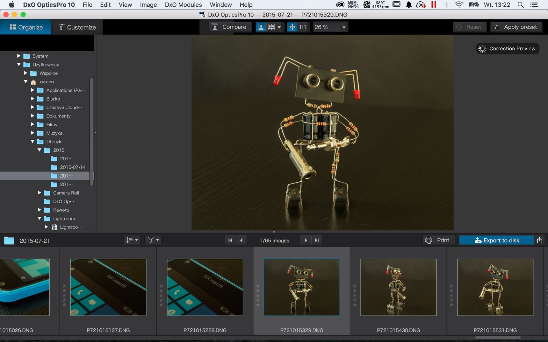Select thumbnail P721015531.DNG
The height and width of the screenshot is (342, 548).
point(495,287)
